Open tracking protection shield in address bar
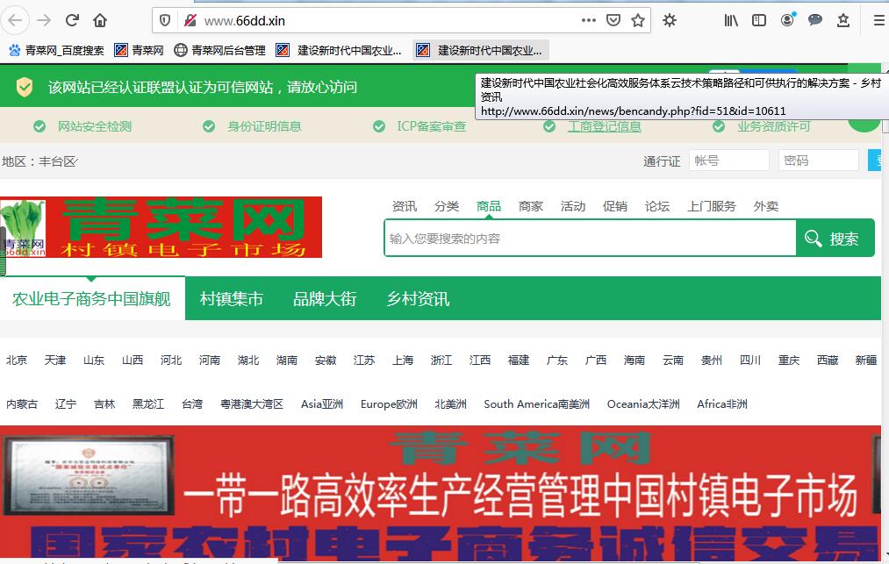This screenshot has height=564, width=889. pos(165,21)
